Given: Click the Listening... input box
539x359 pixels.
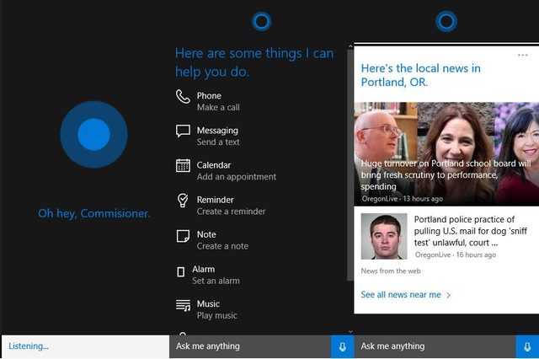Looking at the screenshot, I should coord(85,346).
